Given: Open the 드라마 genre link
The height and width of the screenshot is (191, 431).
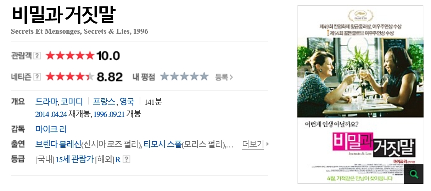Looking at the screenshot, I should pos(46,102).
